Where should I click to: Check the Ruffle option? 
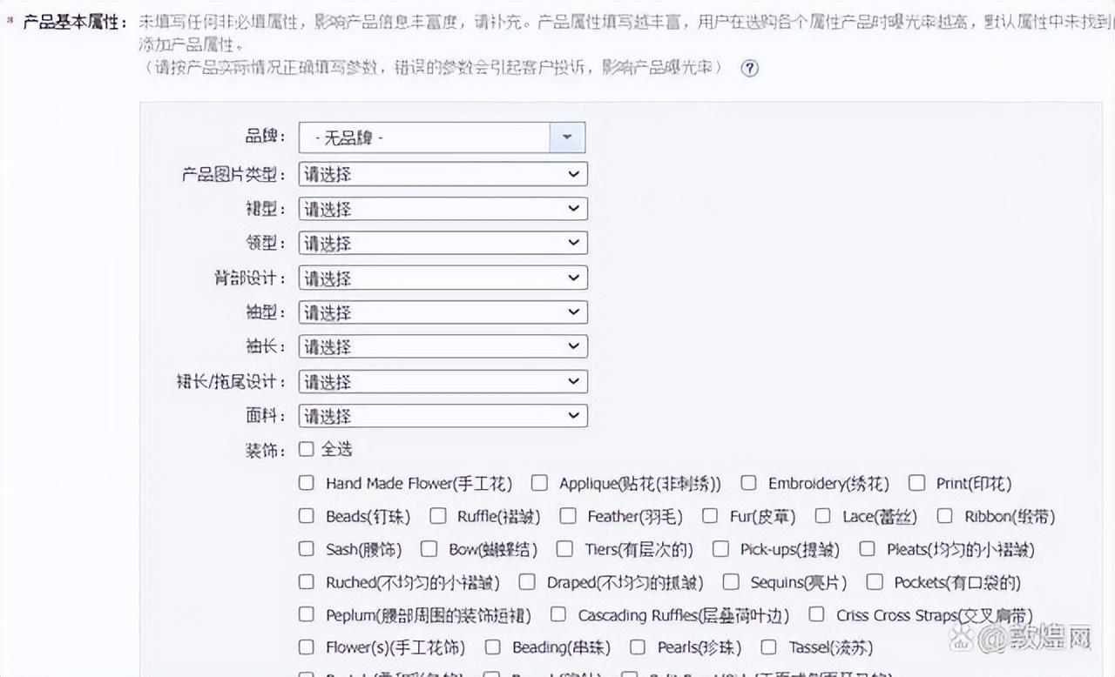tap(437, 515)
